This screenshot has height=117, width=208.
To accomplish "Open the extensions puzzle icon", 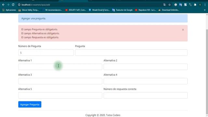I will tap(195, 5).
